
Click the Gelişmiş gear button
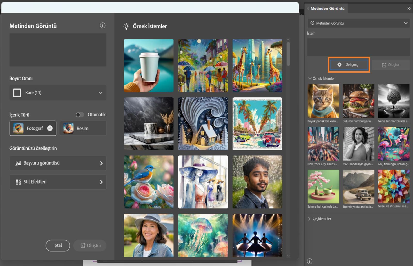[349, 65]
